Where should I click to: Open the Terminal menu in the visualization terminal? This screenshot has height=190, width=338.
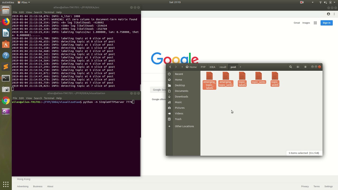49,98
